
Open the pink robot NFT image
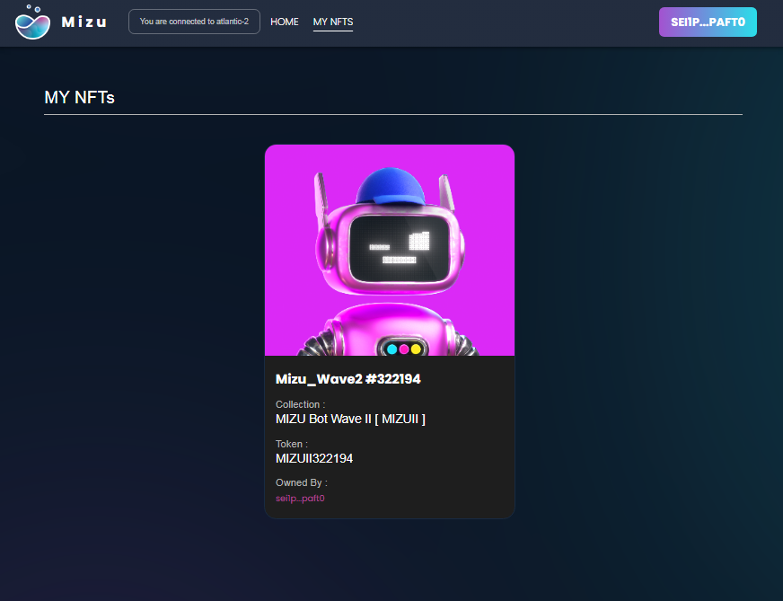point(390,251)
